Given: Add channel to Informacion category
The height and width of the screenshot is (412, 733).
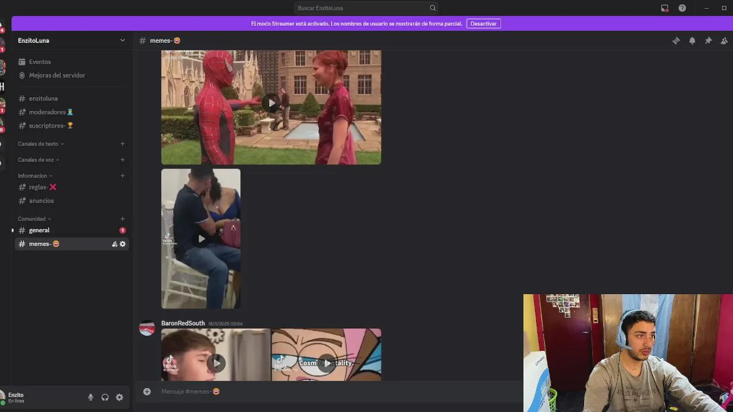Looking at the screenshot, I should coord(123,176).
